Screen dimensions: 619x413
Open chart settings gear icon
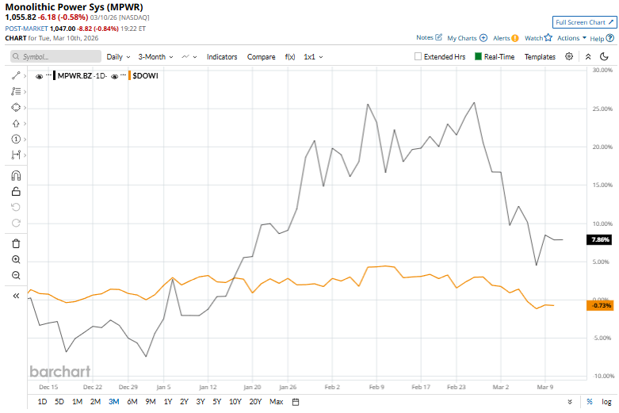click(569, 56)
